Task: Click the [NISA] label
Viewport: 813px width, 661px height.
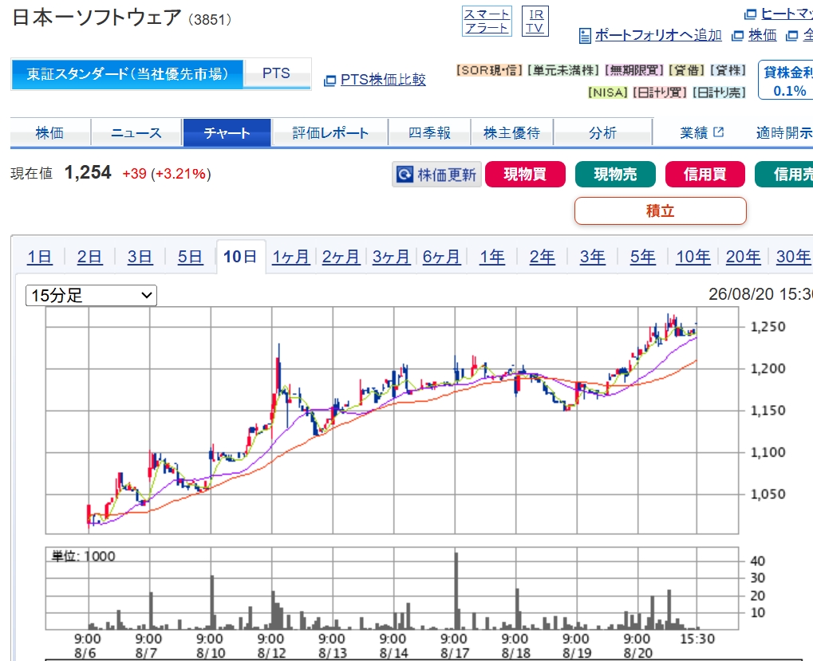Action: 608,92
